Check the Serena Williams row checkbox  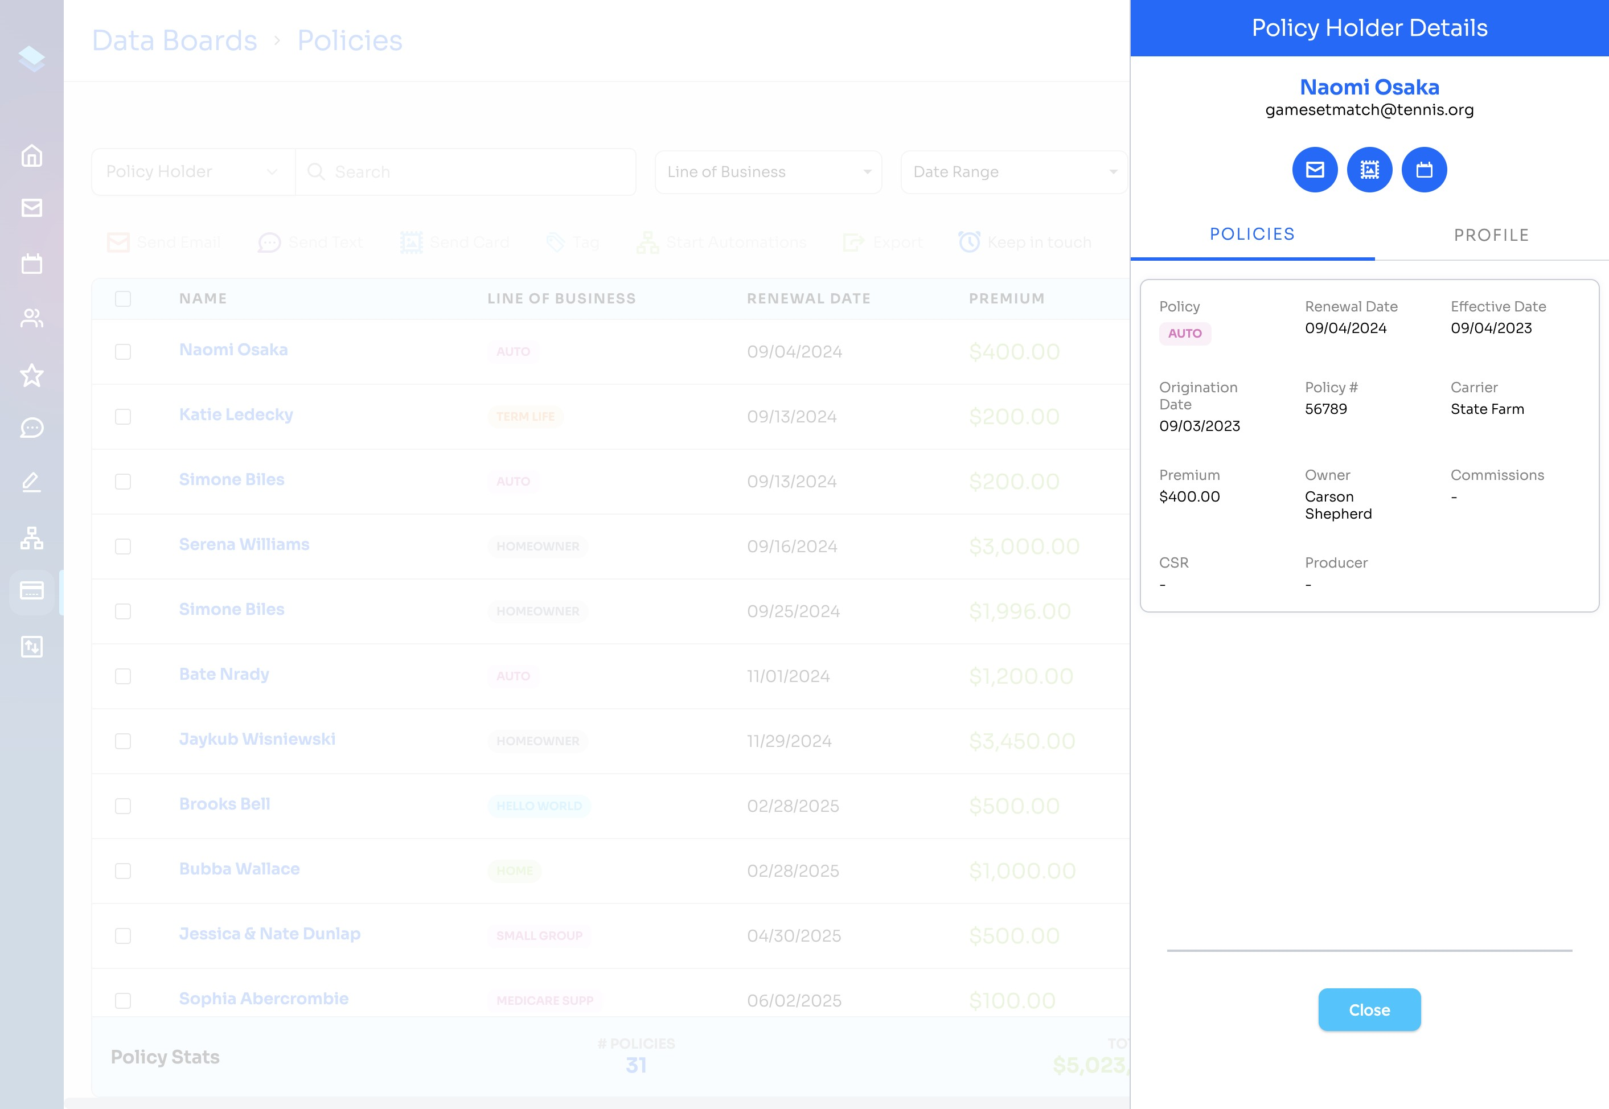123,547
